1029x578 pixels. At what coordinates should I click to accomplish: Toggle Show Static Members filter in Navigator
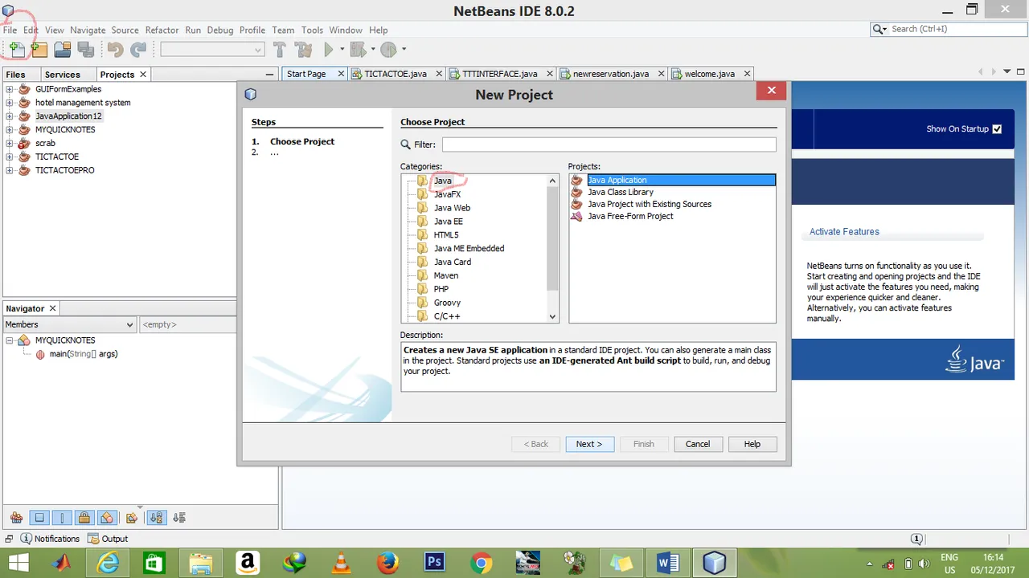point(62,518)
